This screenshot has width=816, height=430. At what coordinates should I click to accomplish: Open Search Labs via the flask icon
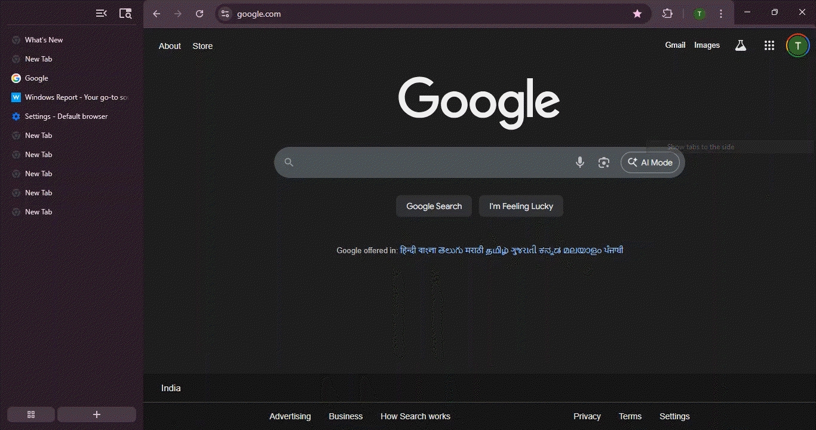(741, 45)
